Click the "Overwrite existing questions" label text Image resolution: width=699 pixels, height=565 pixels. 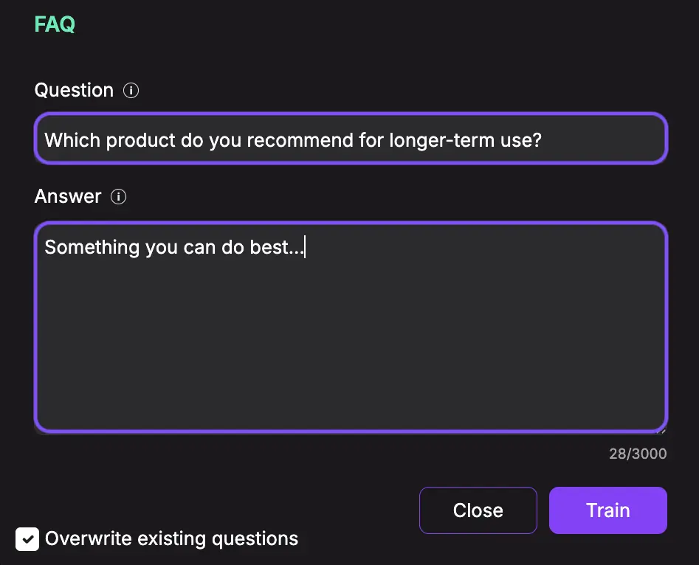[172, 538]
